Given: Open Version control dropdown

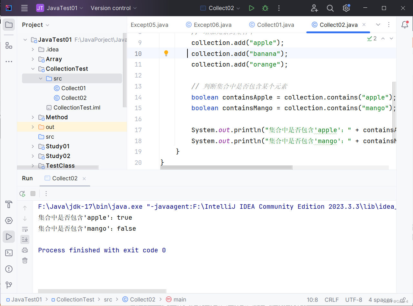Looking at the screenshot, I should pyautogui.click(x=114, y=8).
